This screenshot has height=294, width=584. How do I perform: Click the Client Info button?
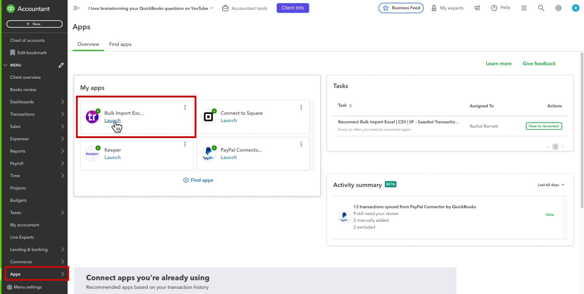tap(293, 8)
